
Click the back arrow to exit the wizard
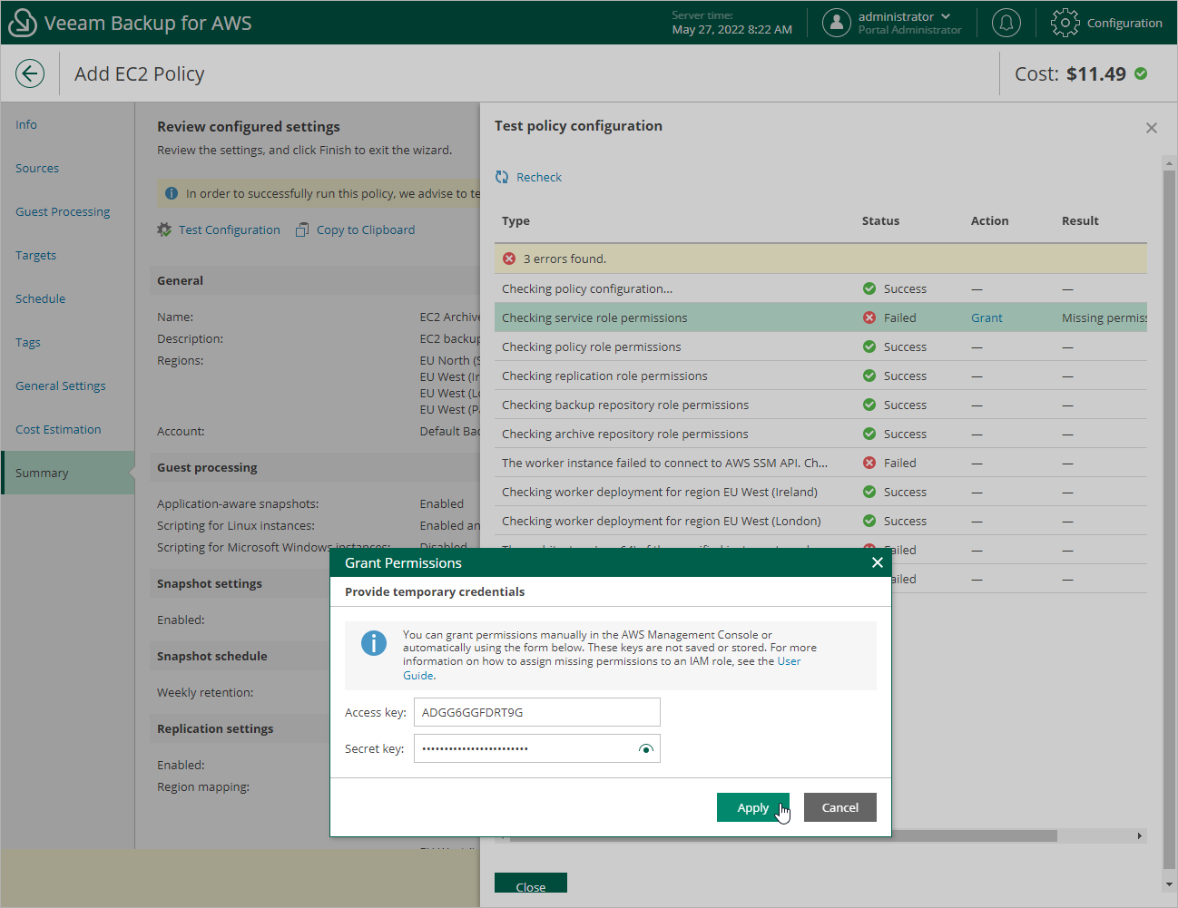pos(30,73)
